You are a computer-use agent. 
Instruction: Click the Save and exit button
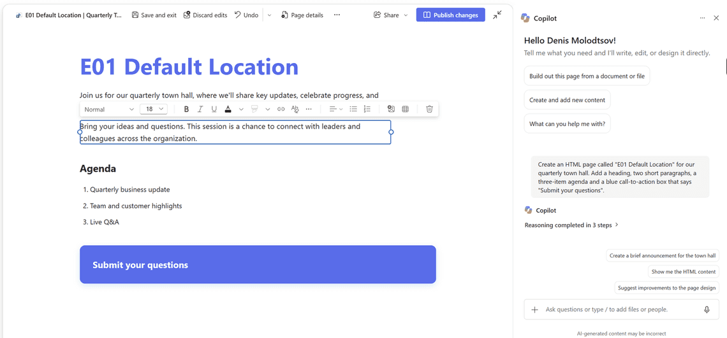pyautogui.click(x=154, y=15)
